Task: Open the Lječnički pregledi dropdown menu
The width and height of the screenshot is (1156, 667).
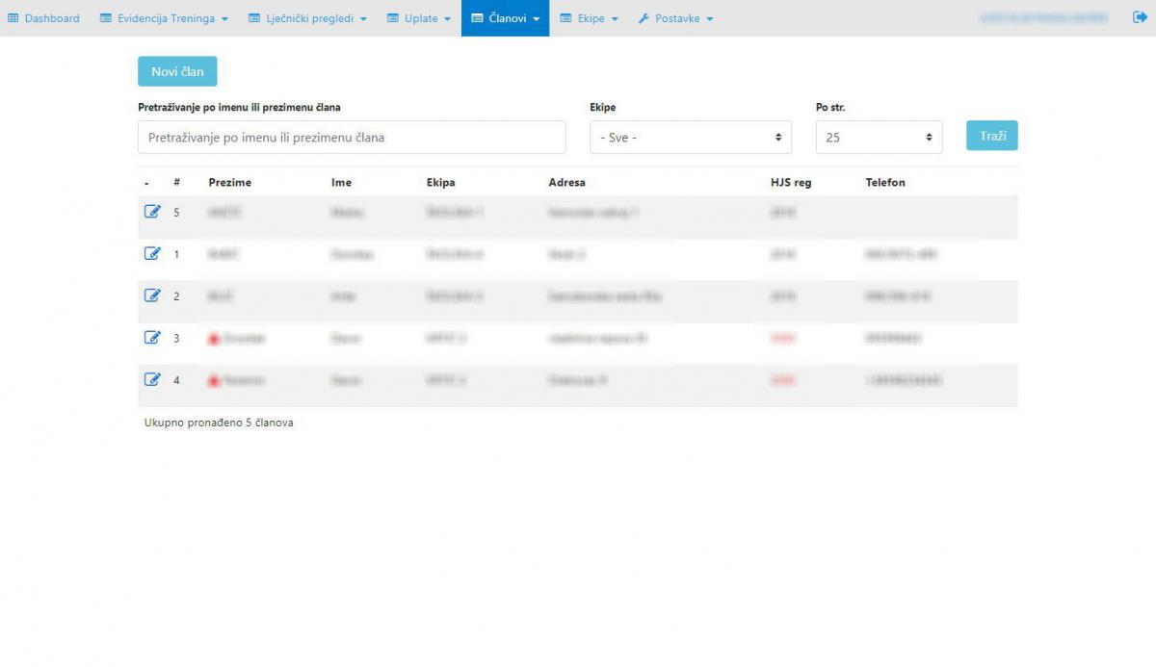Action: pos(307,18)
